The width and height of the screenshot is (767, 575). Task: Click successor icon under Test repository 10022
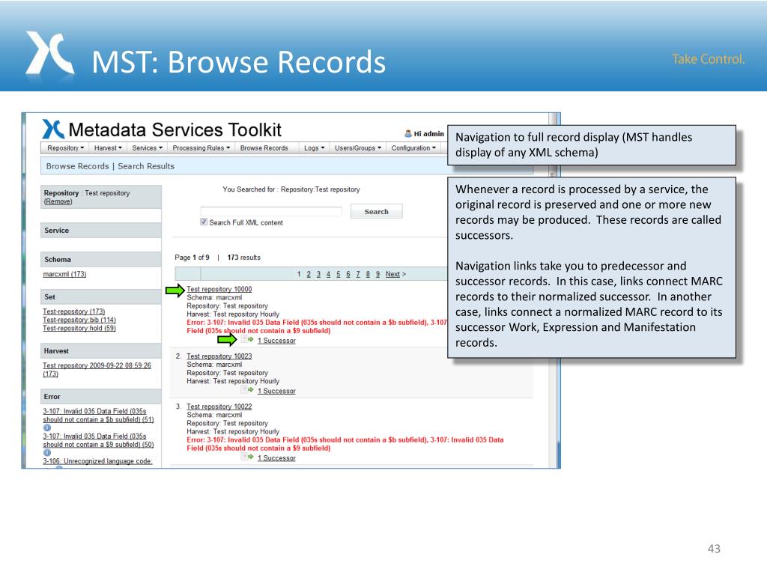point(247,457)
